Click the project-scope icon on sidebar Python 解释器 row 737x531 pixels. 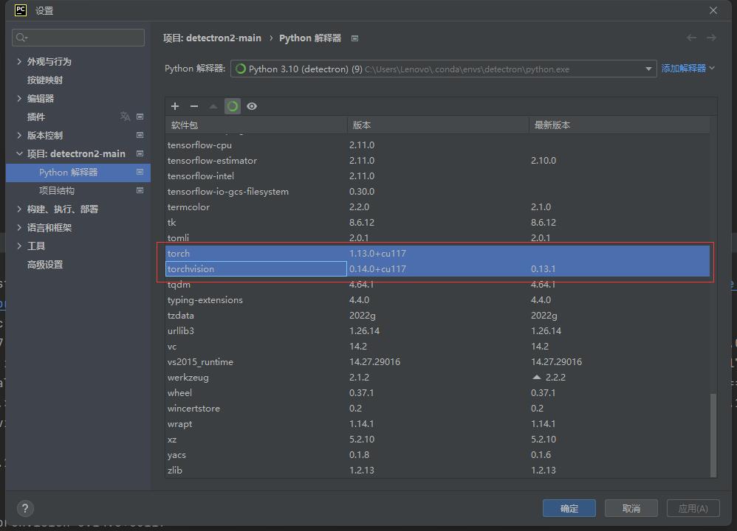pos(140,173)
